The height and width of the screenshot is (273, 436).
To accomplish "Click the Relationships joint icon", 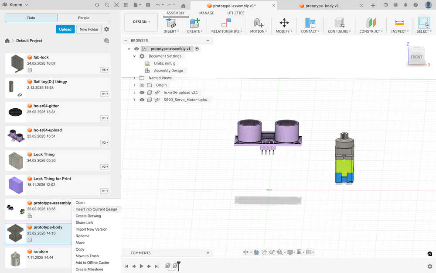I will [x=226, y=23].
